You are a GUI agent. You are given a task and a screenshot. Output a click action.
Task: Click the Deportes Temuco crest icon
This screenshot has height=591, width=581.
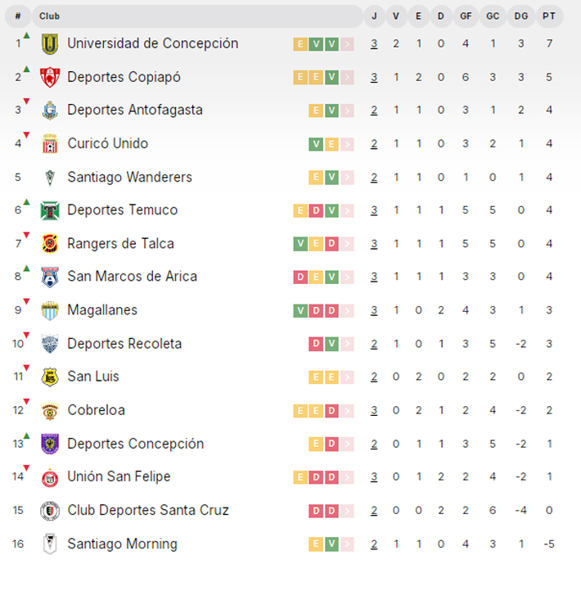50,210
